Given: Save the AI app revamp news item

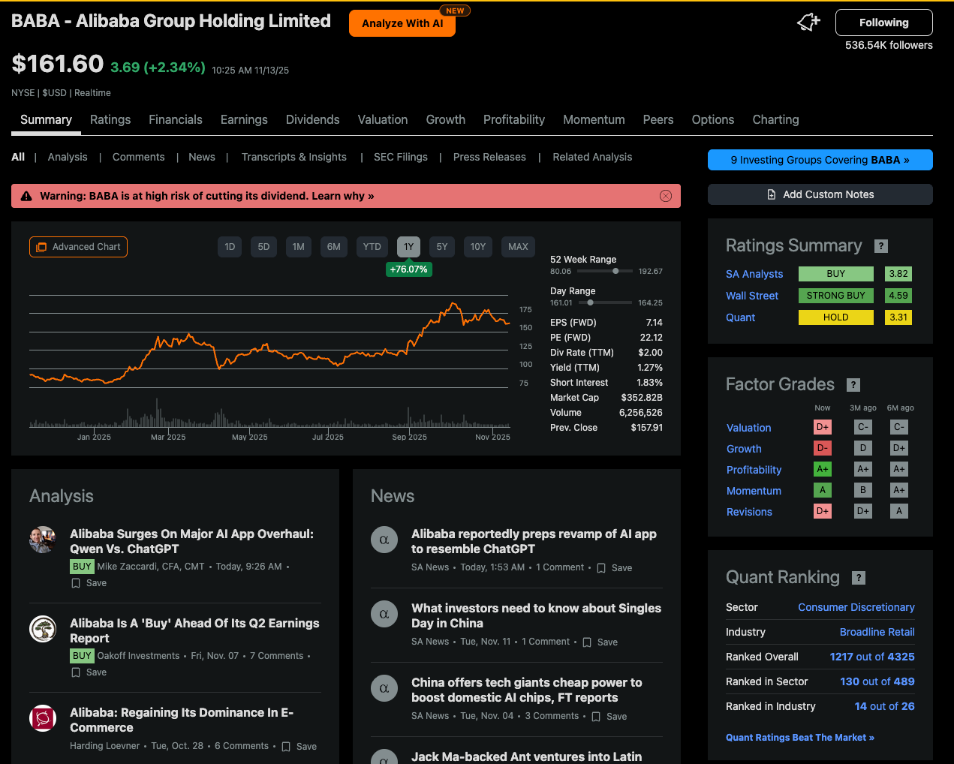Looking at the screenshot, I should pos(614,568).
